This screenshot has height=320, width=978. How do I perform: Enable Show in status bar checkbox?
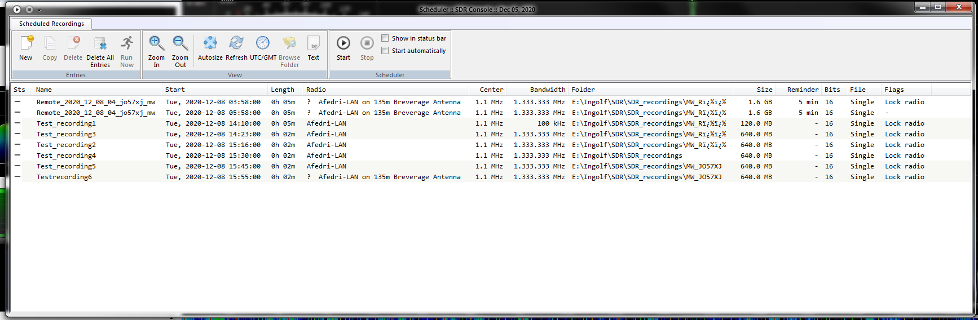click(385, 38)
